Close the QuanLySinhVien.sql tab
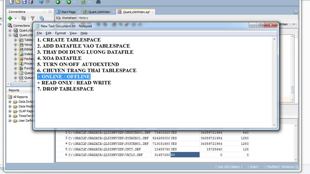This screenshot has width=310, height=174. pos(152,12)
